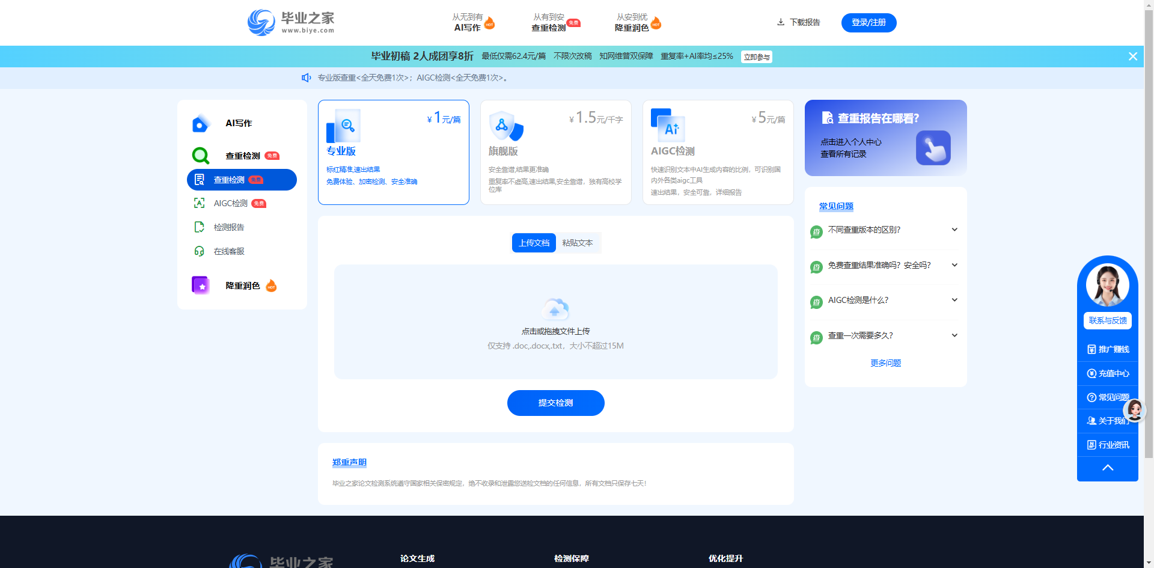The width and height of the screenshot is (1154, 568).
Task: Click the 专业版 document search icon
Action: 343,126
